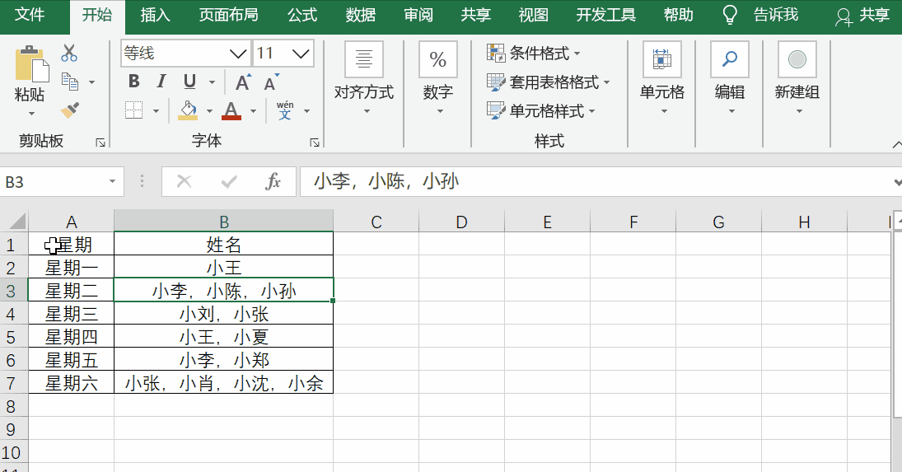902x472 pixels.
Task: Open Conditional Formatting (条件格式)
Action: [533, 53]
